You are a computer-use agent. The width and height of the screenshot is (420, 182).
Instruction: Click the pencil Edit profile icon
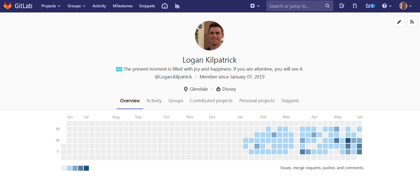[399, 22]
